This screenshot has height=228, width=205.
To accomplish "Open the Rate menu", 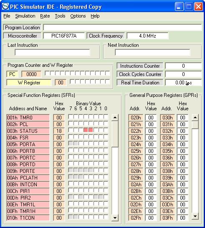I will [45, 16].
